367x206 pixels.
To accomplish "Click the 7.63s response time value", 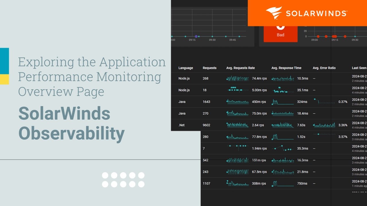I will pyautogui.click(x=301, y=125).
